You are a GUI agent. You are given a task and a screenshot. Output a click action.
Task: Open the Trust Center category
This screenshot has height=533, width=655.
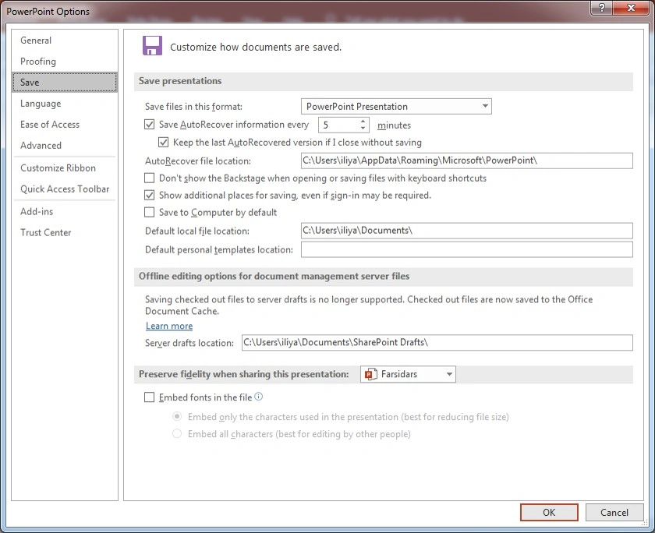click(x=45, y=233)
